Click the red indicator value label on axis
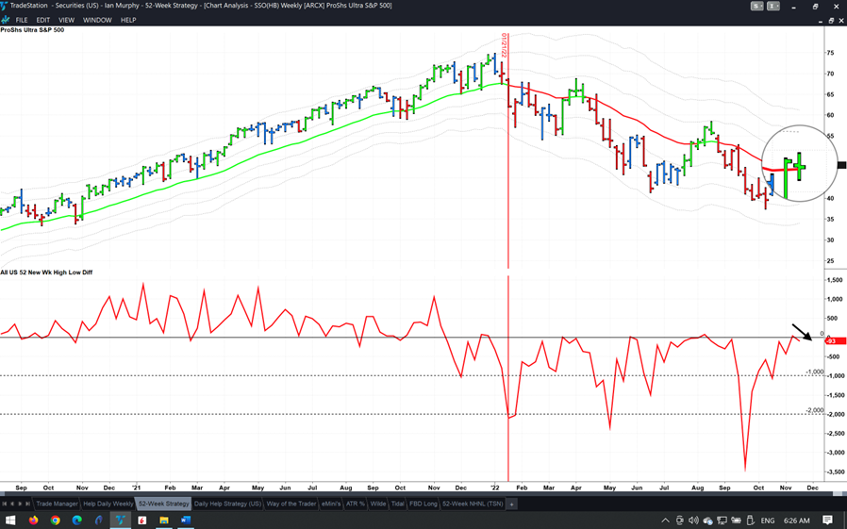Viewport: 847px width, 529px height. [835, 340]
